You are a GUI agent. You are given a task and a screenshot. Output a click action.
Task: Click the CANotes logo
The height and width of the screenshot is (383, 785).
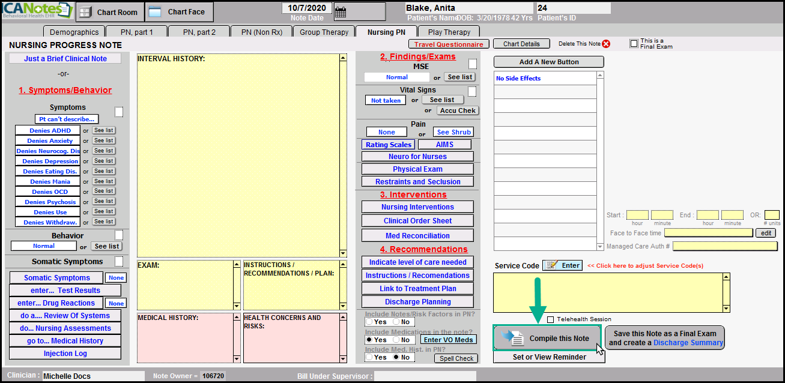click(37, 11)
